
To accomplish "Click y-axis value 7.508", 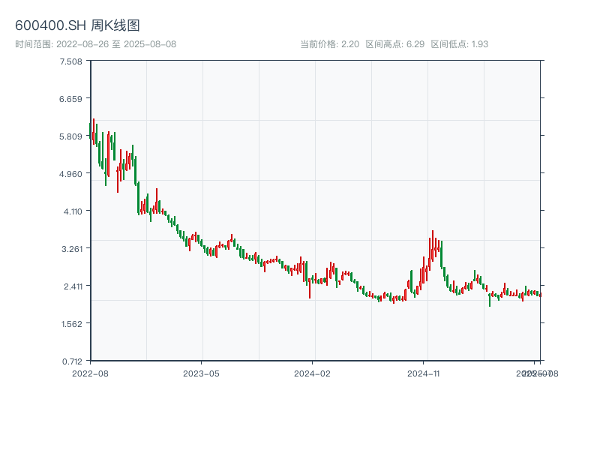I will click(70, 61).
